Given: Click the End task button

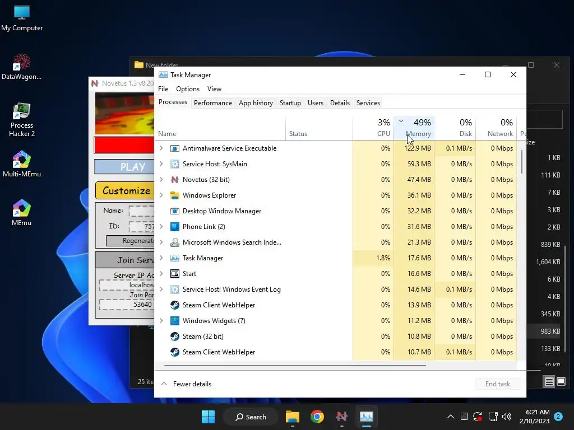Looking at the screenshot, I should pyautogui.click(x=498, y=384).
